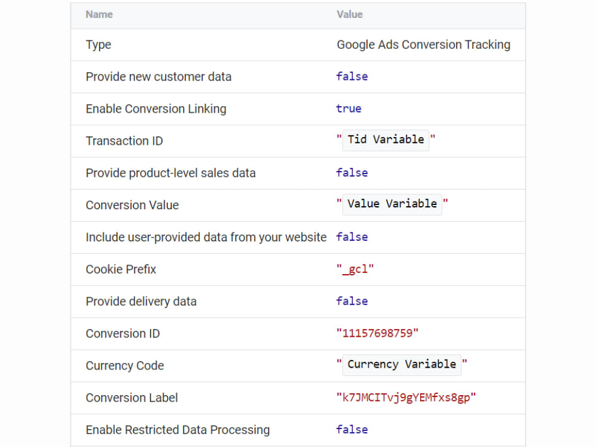Click the Value Variable chip
This screenshot has width=596, height=447.
(x=392, y=204)
